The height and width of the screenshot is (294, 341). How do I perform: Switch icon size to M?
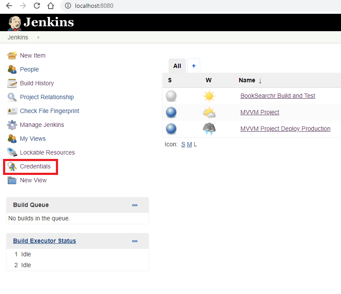pyautogui.click(x=189, y=145)
